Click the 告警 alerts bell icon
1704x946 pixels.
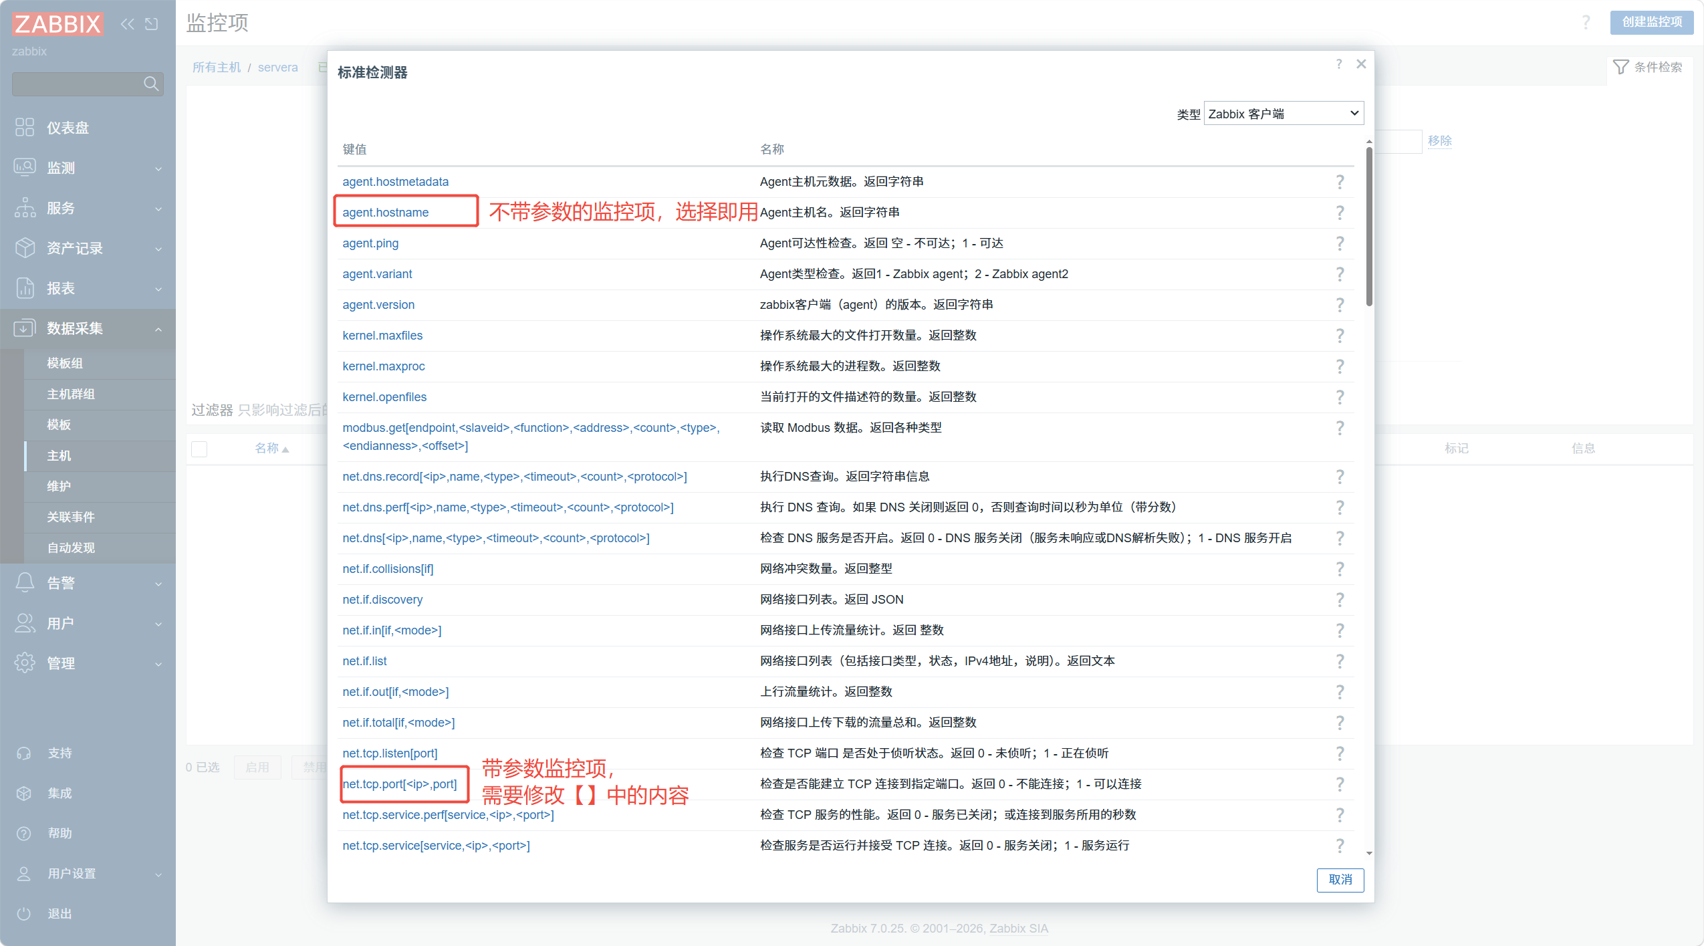click(25, 582)
